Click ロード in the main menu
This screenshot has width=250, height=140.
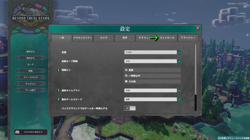(30, 65)
